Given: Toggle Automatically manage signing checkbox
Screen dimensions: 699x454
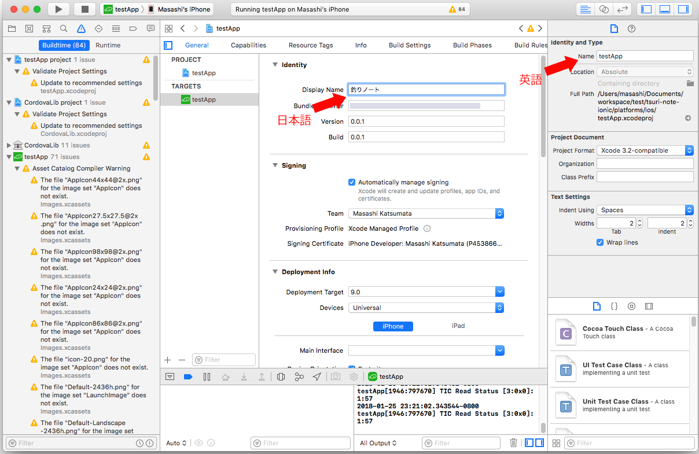Looking at the screenshot, I should point(352,182).
